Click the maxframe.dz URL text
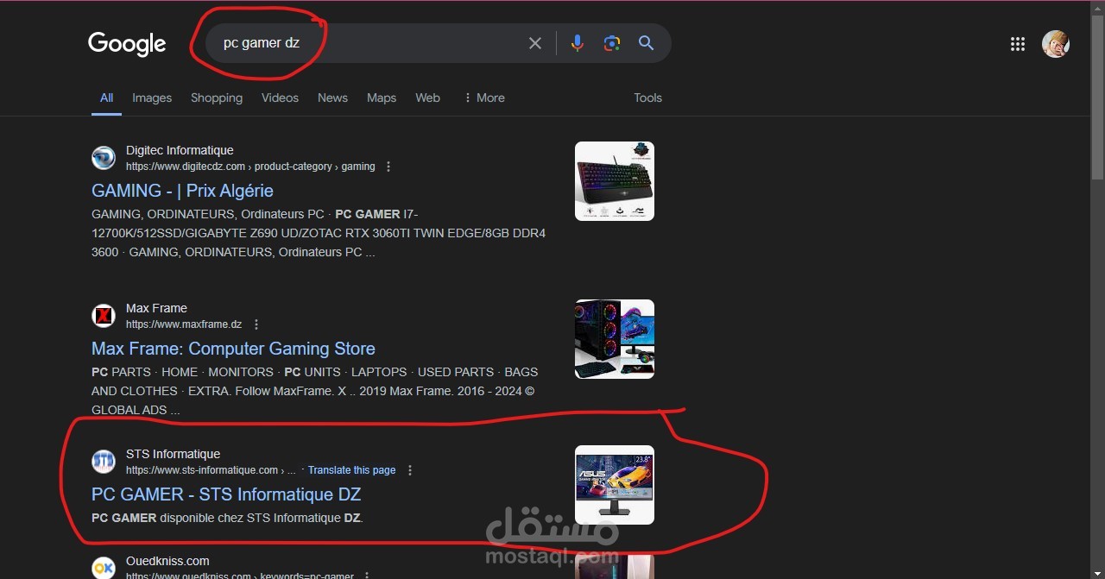1105x579 pixels. click(184, 324)
